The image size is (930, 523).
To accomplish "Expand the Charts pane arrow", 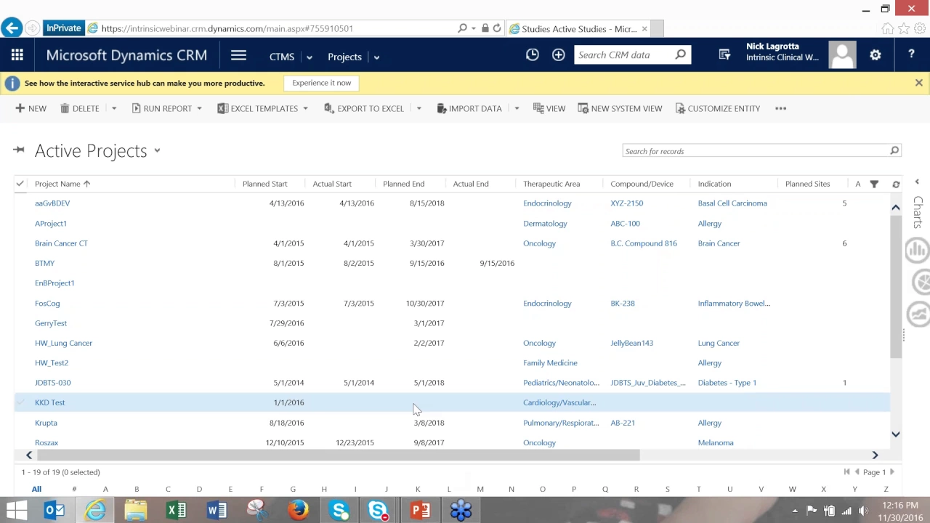I will tap(917, 182).
